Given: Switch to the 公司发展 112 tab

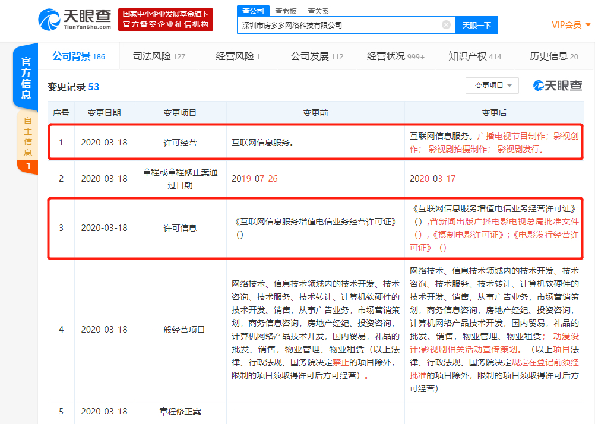Looking at the screenshot, I should click(x=317, y=56).
